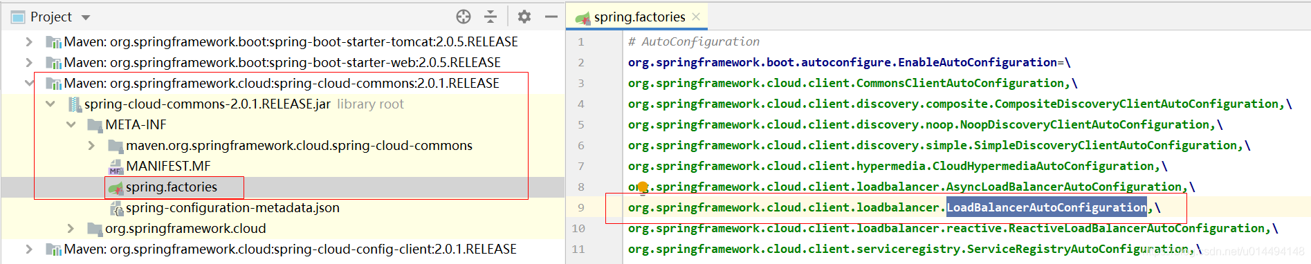The height and width of the screenshot is (264, 1311).
Task: Click the Project panel window icon
Action: point(19,17)
